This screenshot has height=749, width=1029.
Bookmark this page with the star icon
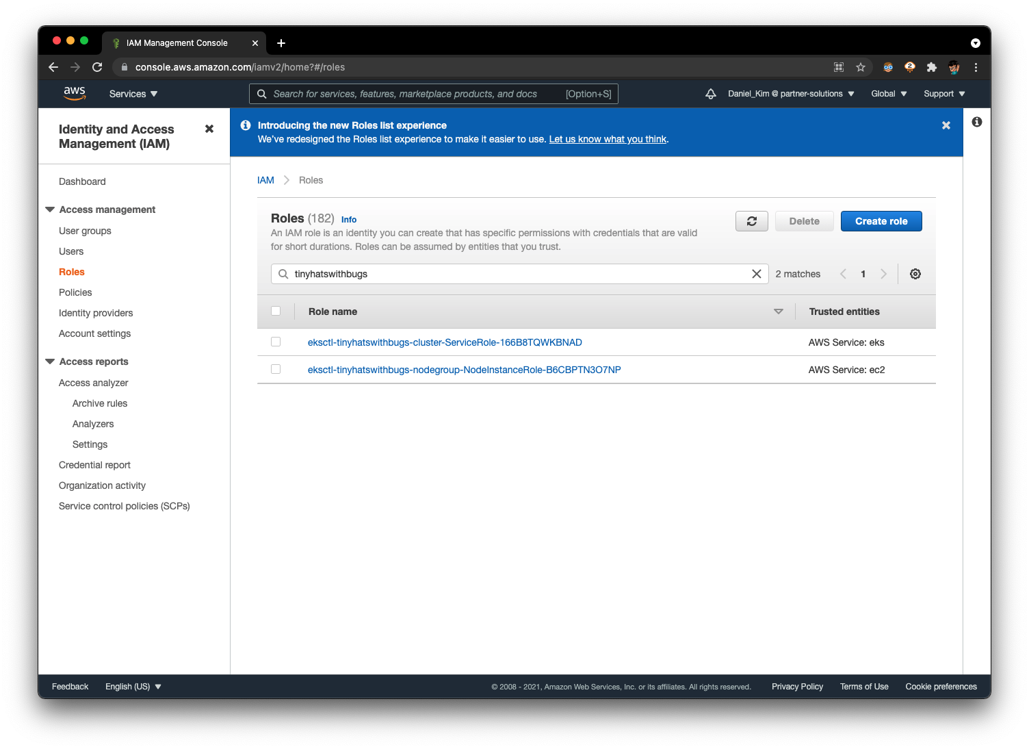[x=861, y=67]
